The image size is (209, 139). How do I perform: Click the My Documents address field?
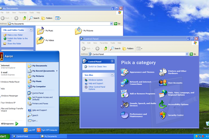pos(60,24)
